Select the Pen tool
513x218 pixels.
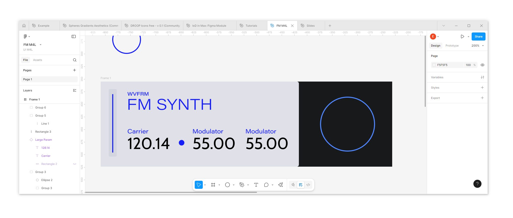coord(242,185)
